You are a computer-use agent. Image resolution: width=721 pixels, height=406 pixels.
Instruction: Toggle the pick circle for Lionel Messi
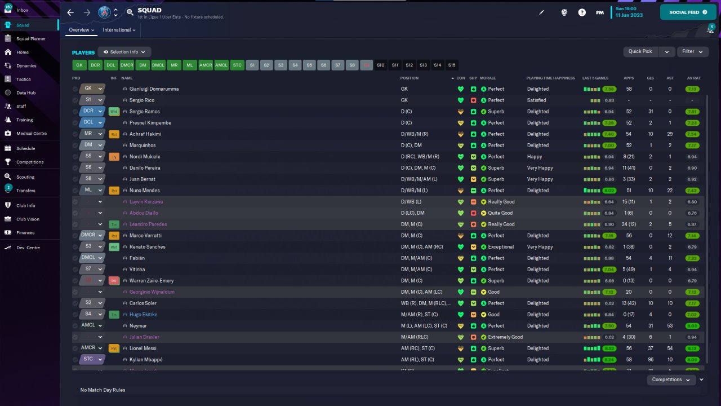click(75, 348)
